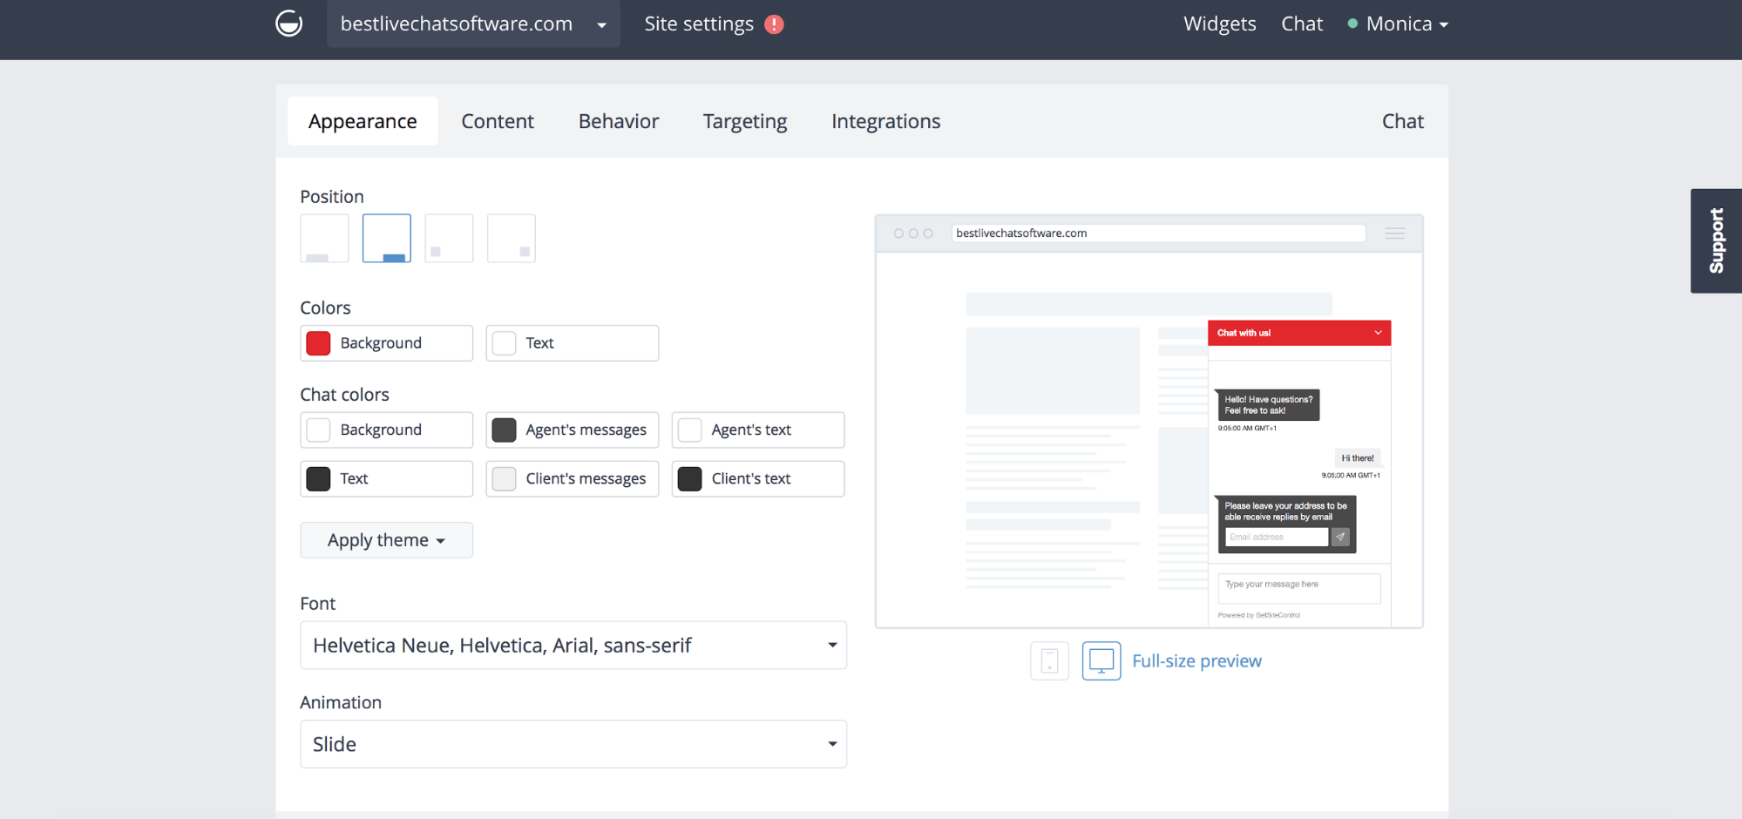The height and width of the screenshot is (819, 1742).
Task: Pick the bottom-right small square position
Action: pos(512,239)
